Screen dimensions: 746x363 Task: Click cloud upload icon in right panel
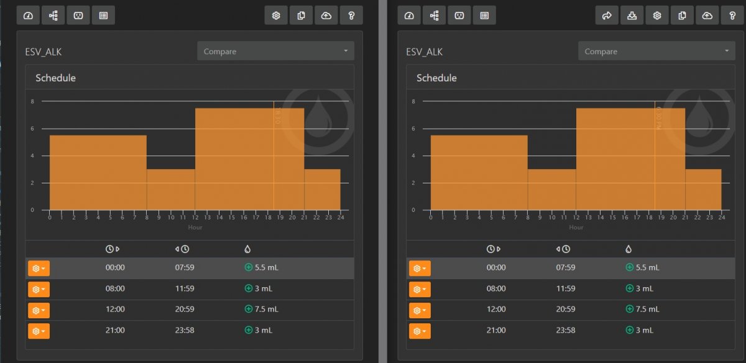[x=707, y=16]
